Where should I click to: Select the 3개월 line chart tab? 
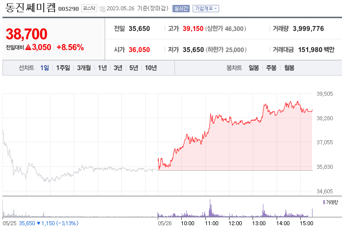click(84, 68)
